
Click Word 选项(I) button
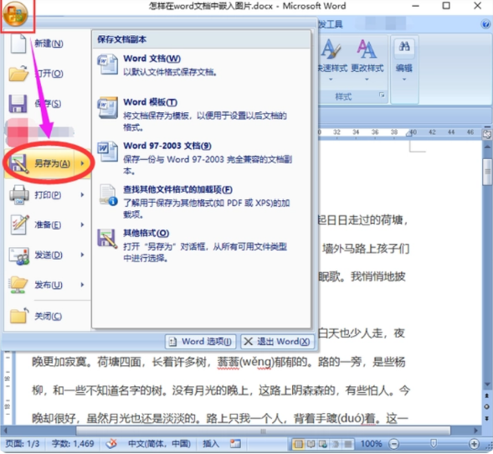200,342
